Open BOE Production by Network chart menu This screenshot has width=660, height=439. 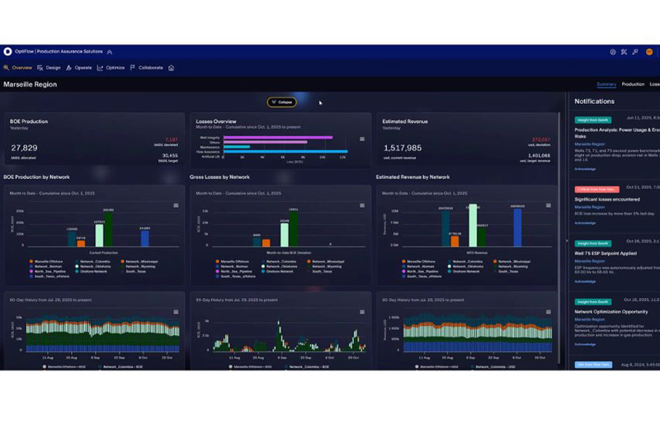[176, 205]
